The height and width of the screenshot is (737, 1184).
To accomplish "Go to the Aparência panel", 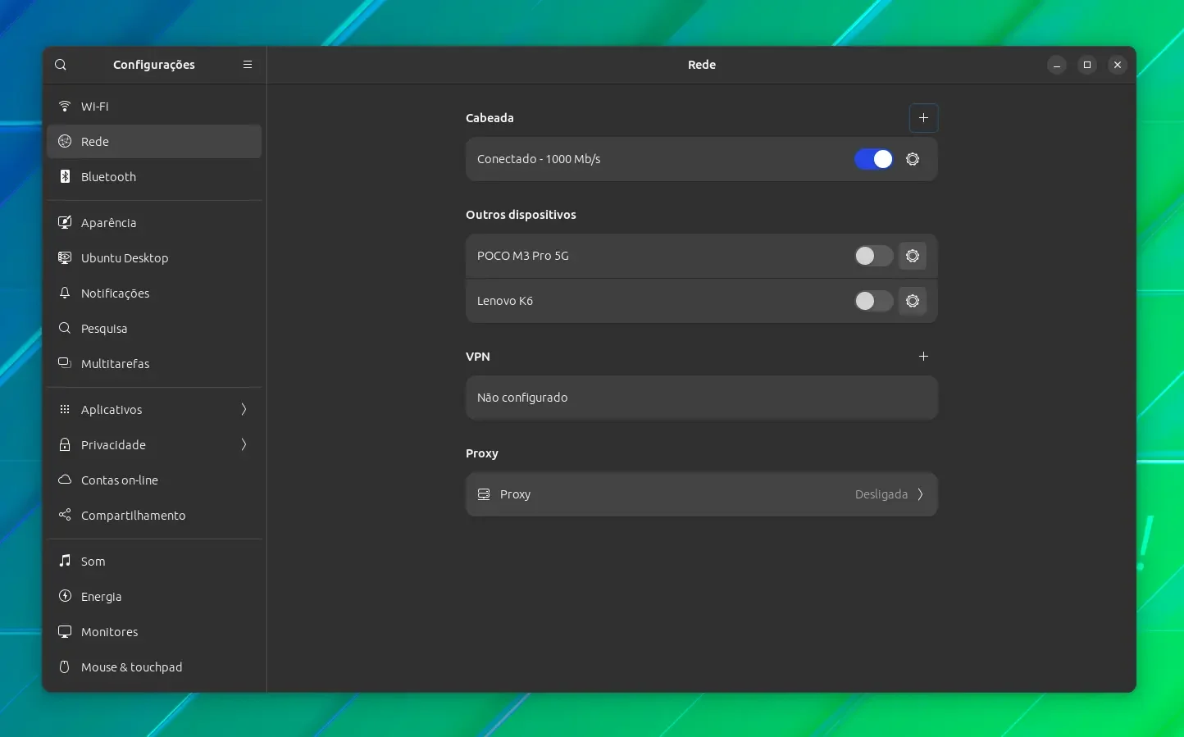I will [x=154, y=223].
